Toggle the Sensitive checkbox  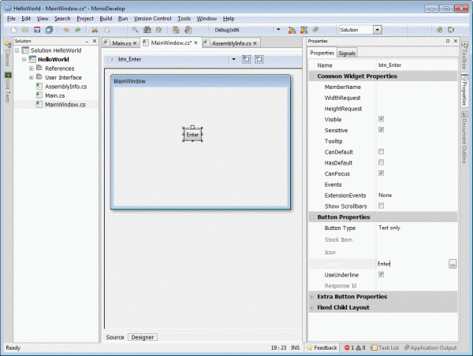pos(382,130)
